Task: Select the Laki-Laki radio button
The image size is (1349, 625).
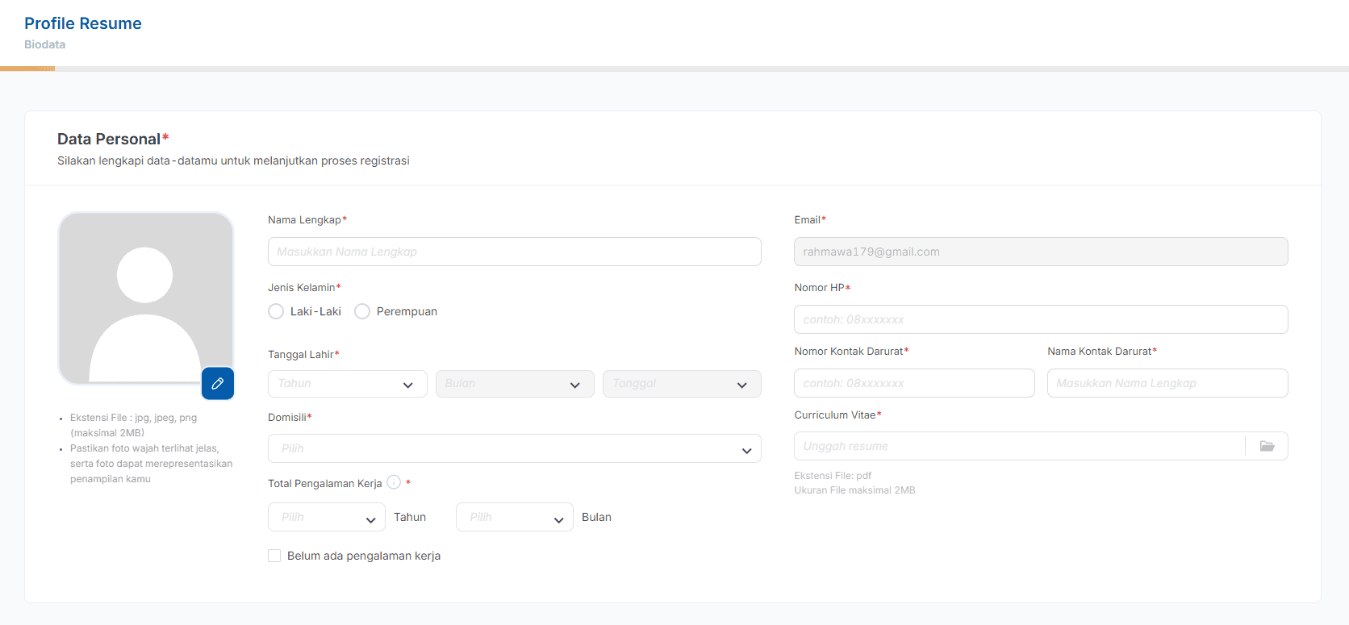Action: pos(276,311)
